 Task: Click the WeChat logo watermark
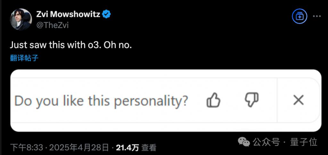244,142
